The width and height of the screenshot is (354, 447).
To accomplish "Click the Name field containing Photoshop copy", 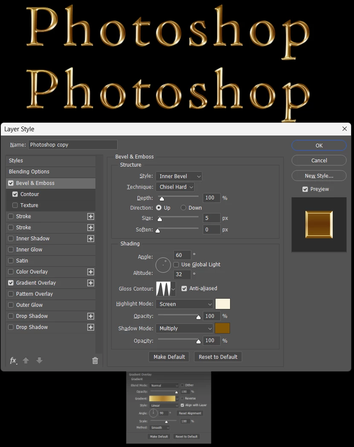I will pos(73,145).
